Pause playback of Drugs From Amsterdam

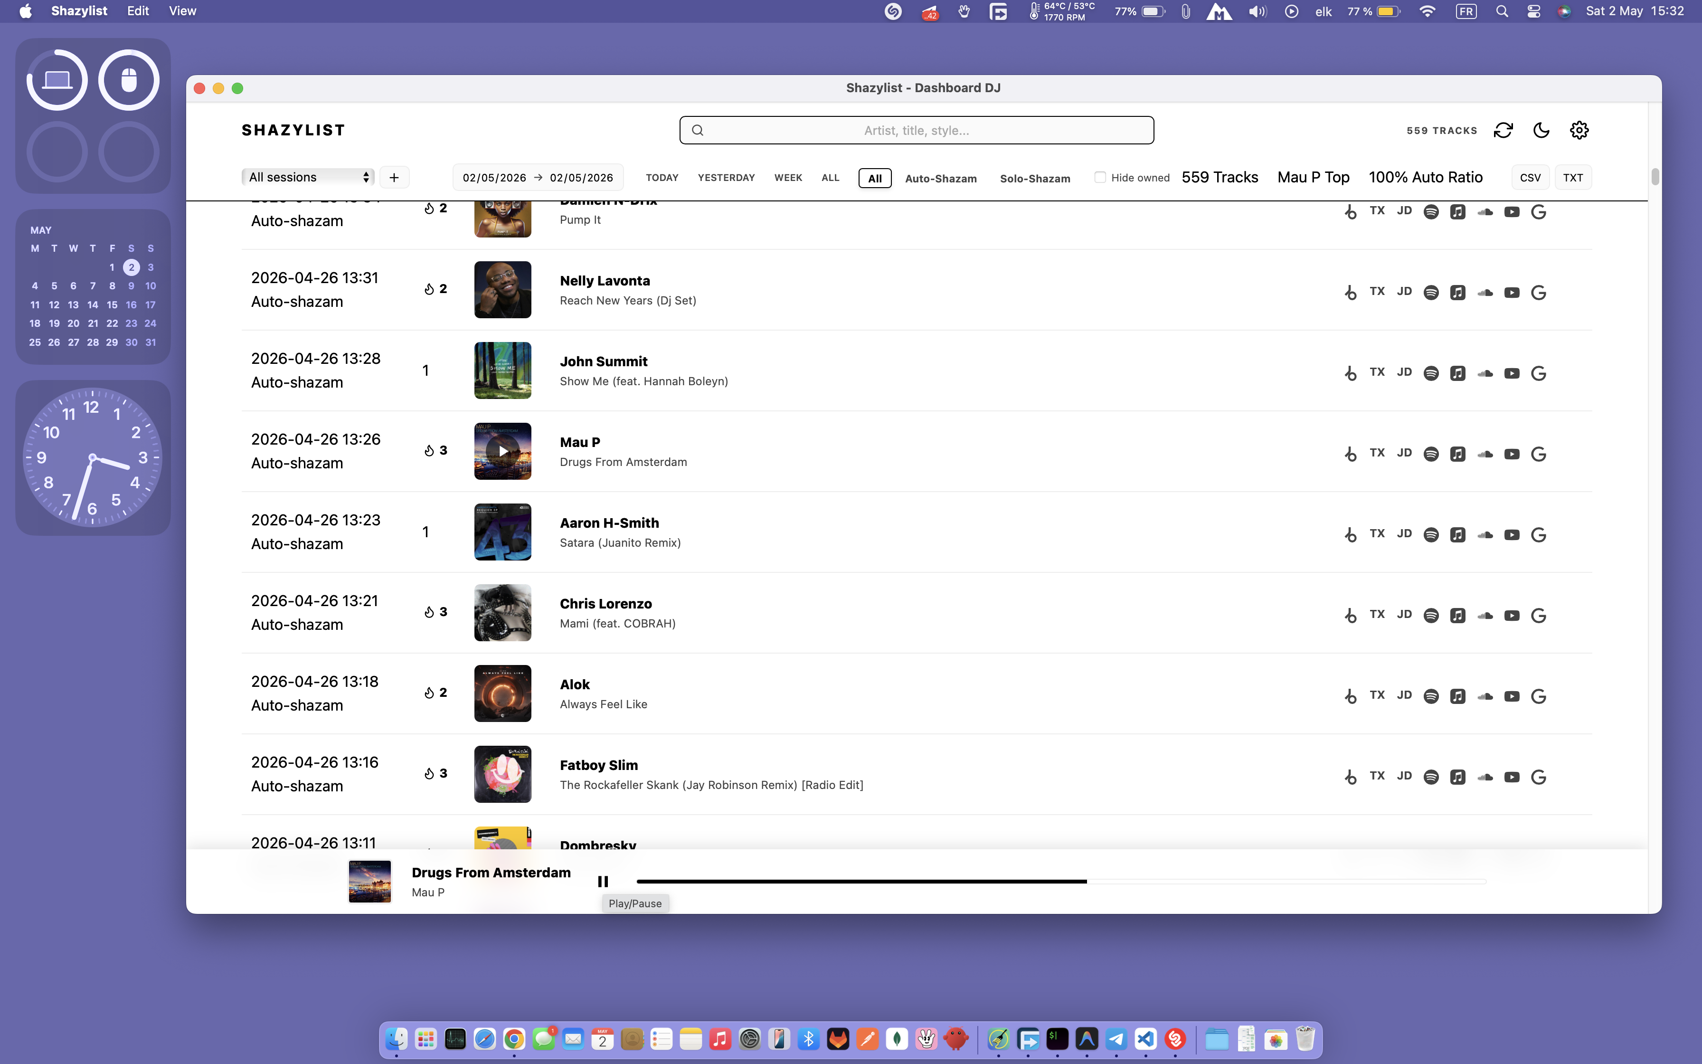point(603,881)
